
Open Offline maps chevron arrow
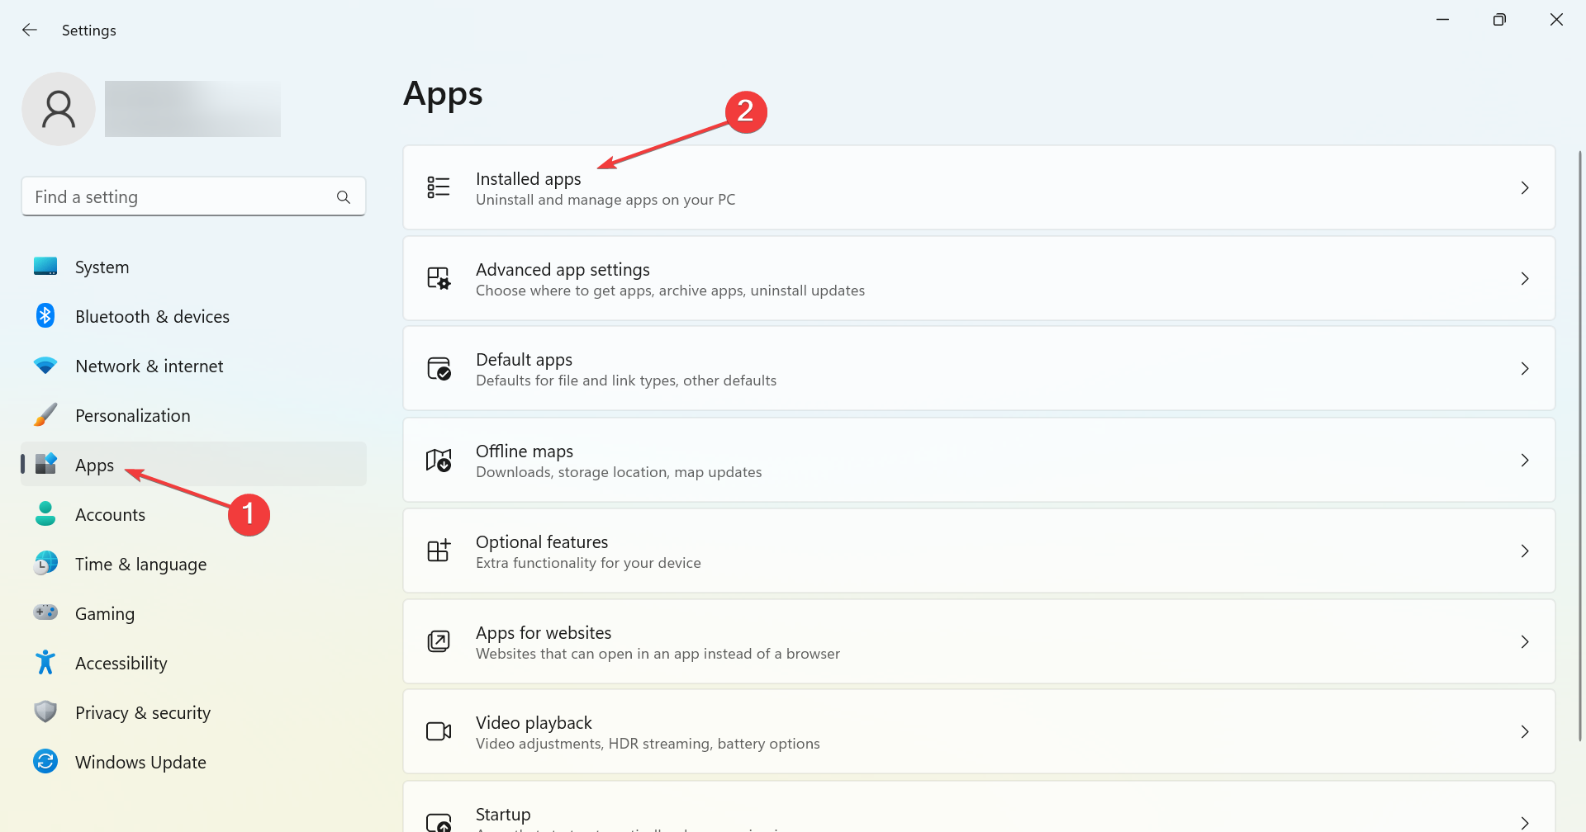coord(1525,461)
